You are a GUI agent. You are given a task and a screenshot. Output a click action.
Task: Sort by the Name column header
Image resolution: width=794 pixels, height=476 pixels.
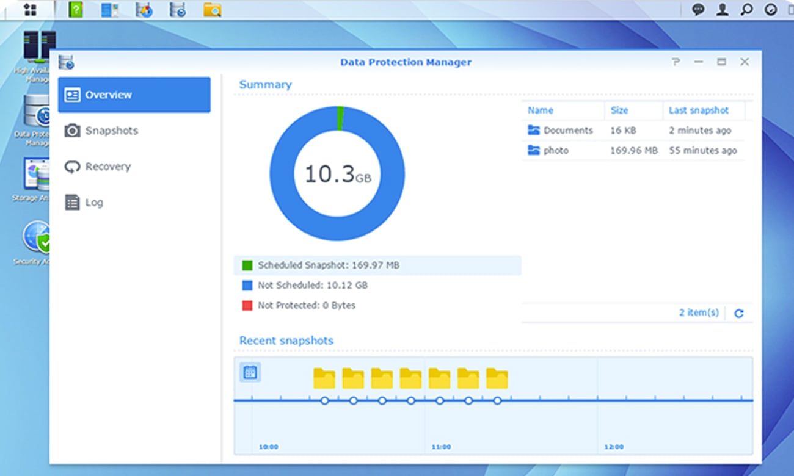pos(541,110)
